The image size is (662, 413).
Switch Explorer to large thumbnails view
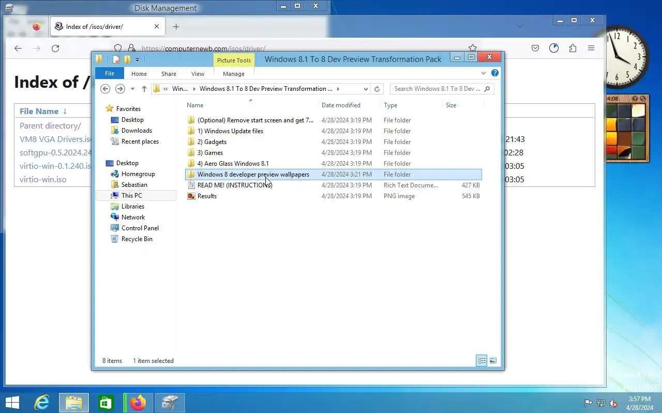(x=493, y=361)
